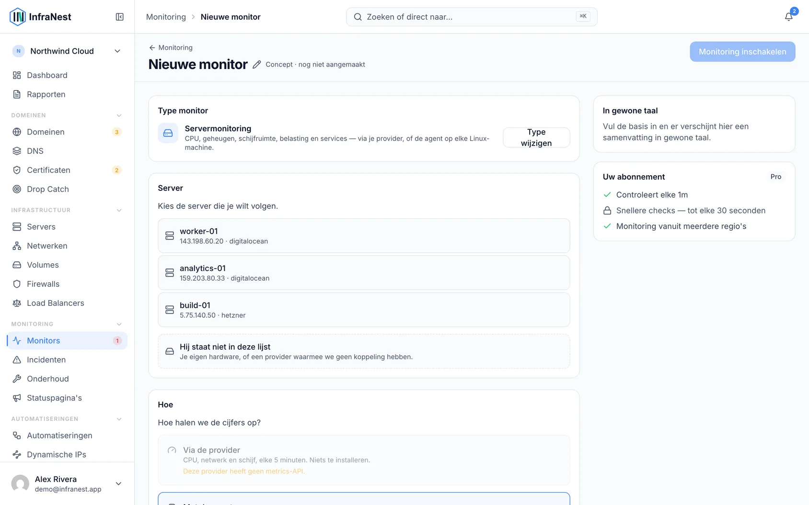Screen dimensions: 809x505
Task: Click the InfraNest logo icon
Action: (x=18, y=17)
